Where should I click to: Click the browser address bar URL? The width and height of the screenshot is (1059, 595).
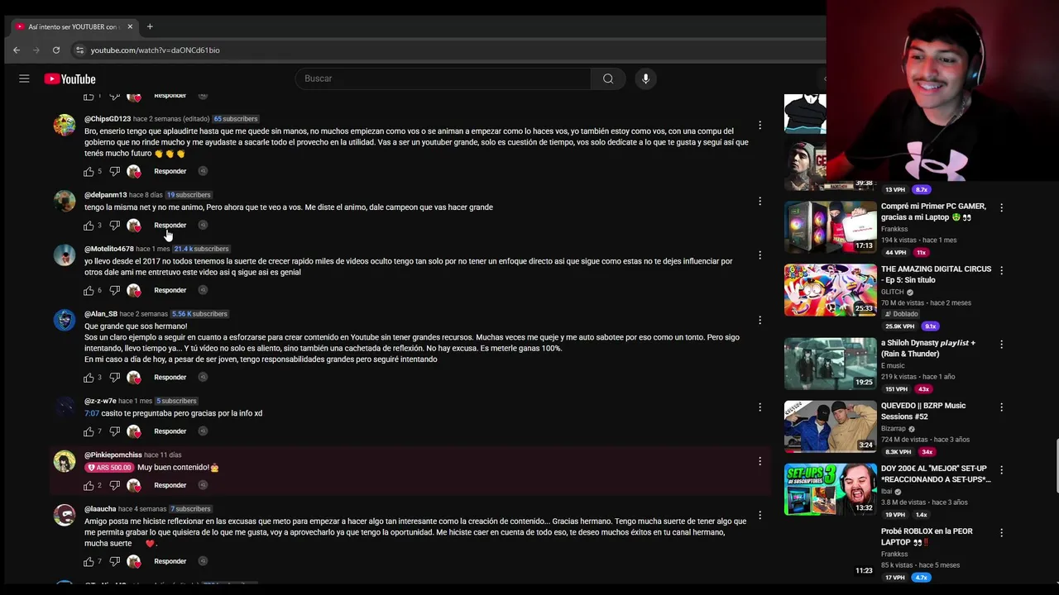[155, 50]
